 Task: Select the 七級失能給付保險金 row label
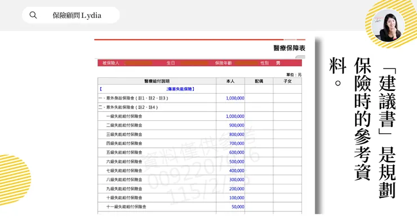[124, 171]
